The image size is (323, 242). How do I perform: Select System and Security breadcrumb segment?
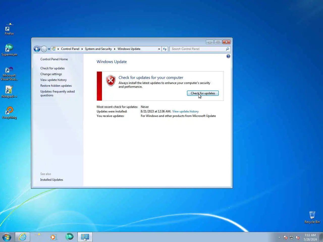tap(98, 49)
